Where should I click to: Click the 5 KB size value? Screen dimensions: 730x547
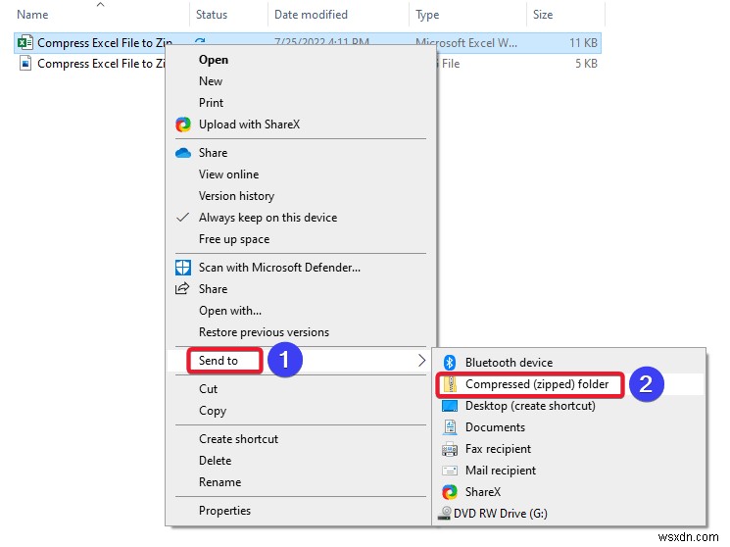tap(586, 64)
